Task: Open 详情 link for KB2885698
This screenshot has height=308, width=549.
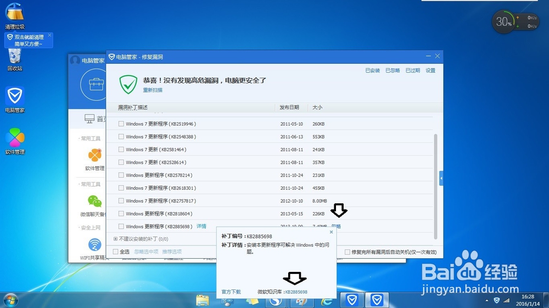Action: coord(201,226)
